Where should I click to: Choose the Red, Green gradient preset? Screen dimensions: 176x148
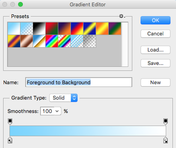click(x=52, y=29)
